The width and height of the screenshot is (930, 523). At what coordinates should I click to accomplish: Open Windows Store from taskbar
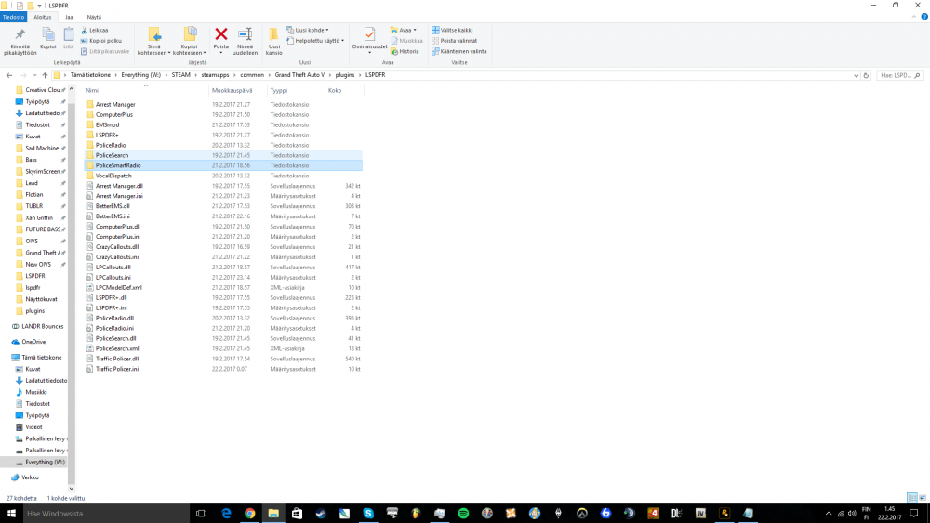[x=298, y=514]
